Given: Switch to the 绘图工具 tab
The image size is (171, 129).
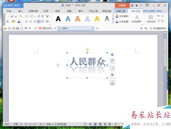Looking at the screenshot, I should [x=121, y=11].
